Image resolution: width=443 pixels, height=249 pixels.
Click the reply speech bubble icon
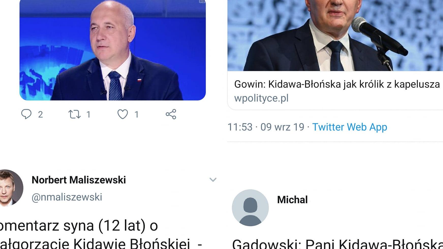[26, 114]
